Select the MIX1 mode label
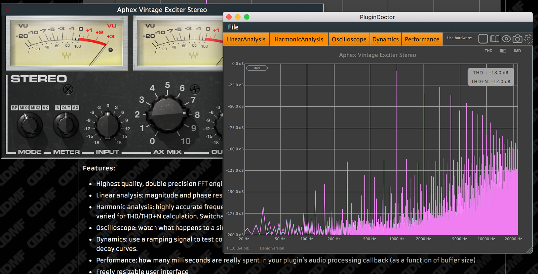The image size is (538, 274). click(x=24, y=108)
